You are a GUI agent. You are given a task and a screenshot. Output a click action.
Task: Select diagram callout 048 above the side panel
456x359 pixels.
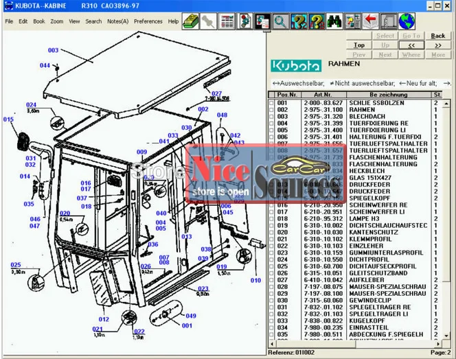click(x=223, y=115)
